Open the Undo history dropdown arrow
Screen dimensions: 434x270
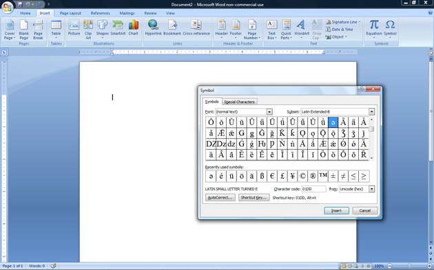pyautogui.click(x=32, y=4)
